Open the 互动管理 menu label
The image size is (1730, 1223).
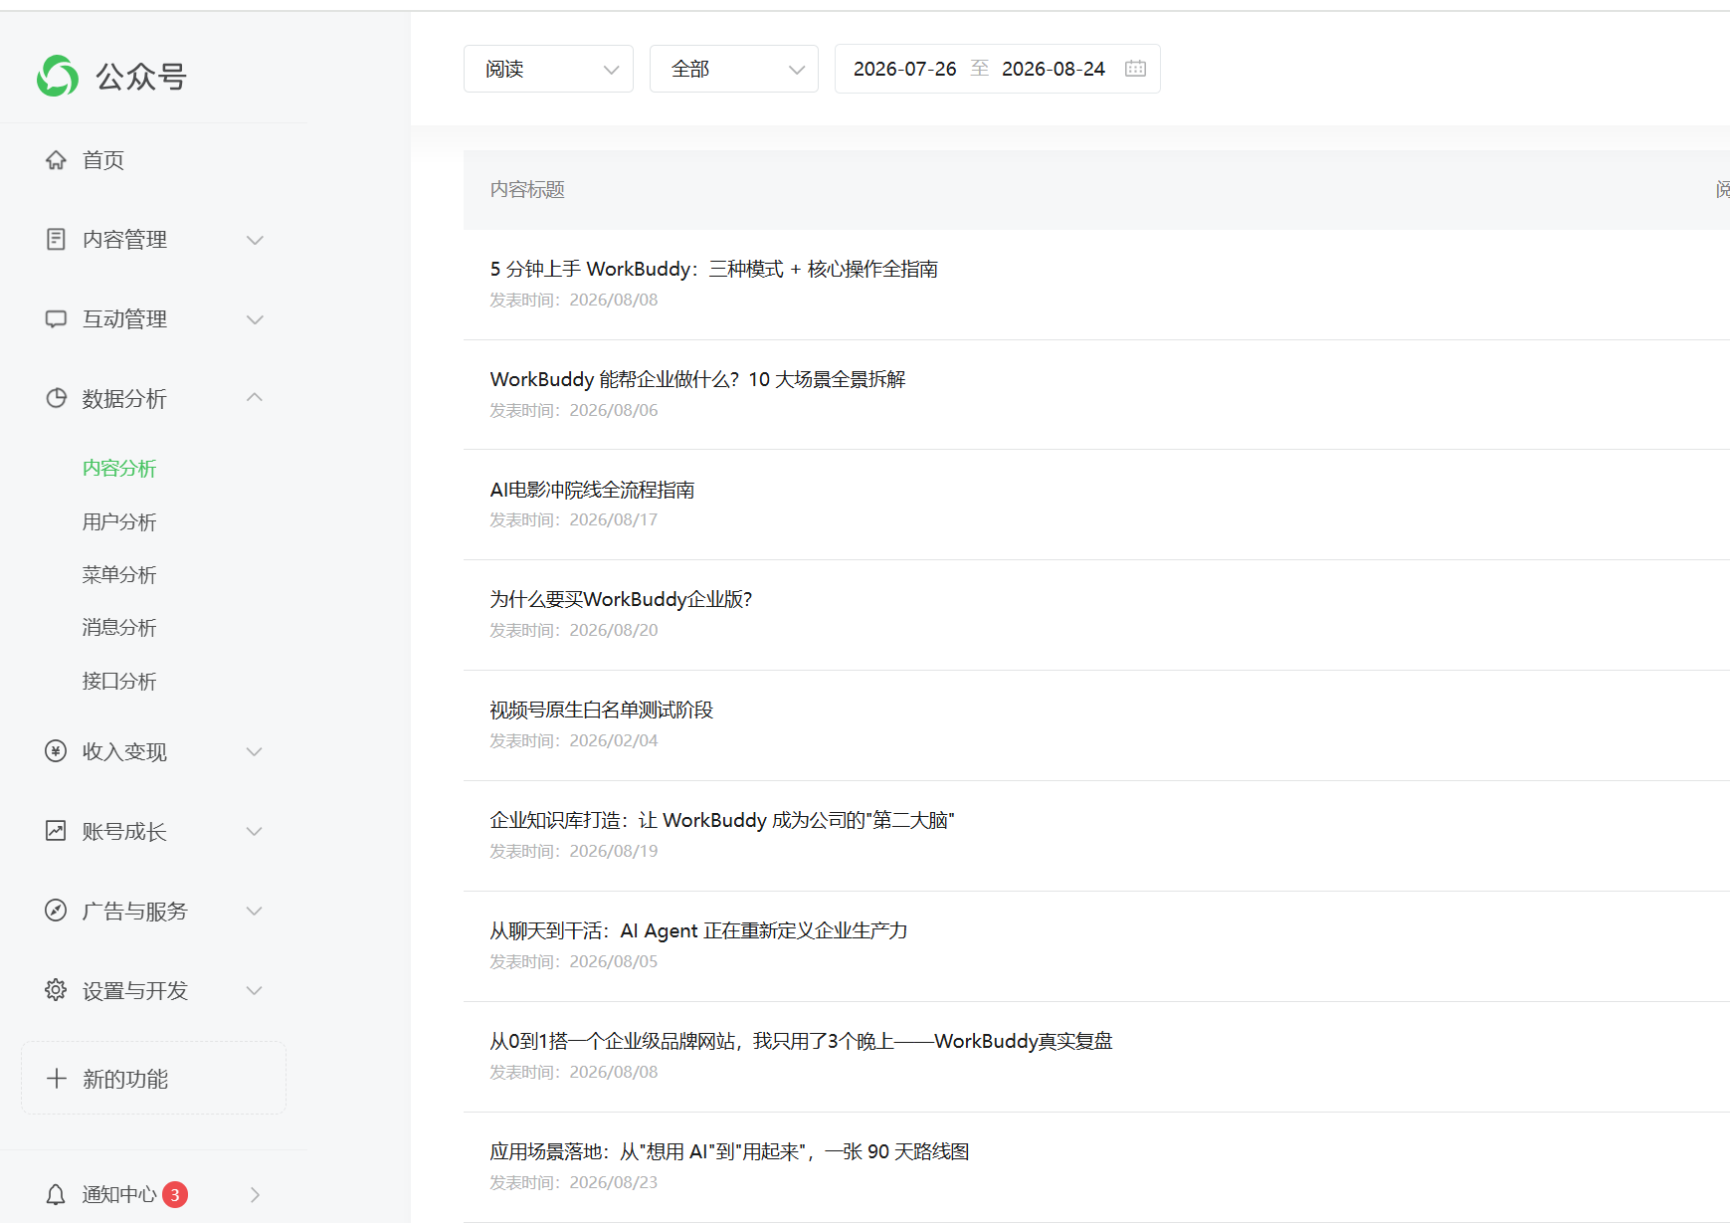pos(124,319)
